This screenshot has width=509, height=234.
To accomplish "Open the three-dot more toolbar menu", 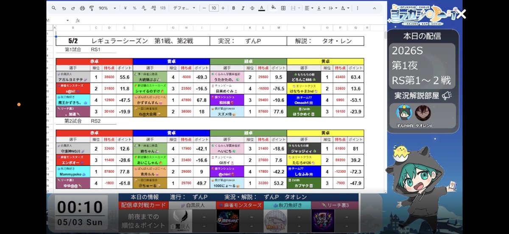I will pyautogui.click(x=358, y=8).
